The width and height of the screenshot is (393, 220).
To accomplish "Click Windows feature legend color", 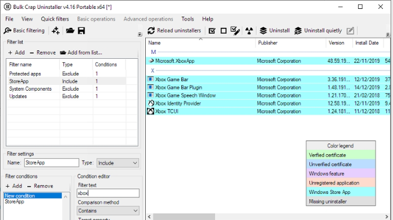I will point(341,174).
